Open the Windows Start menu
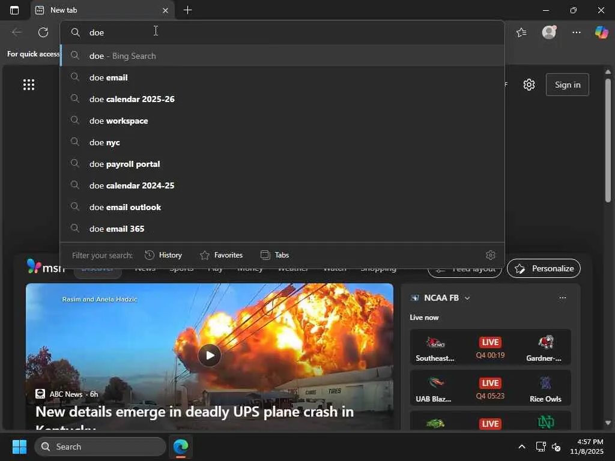Screen dimensions: 615x461 tap(19, 447)
